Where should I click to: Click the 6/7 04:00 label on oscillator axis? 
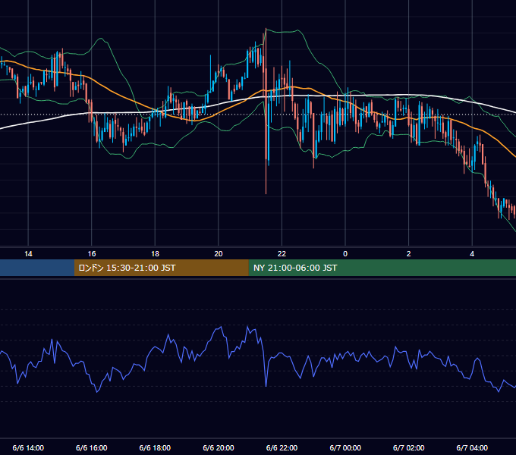472,447
